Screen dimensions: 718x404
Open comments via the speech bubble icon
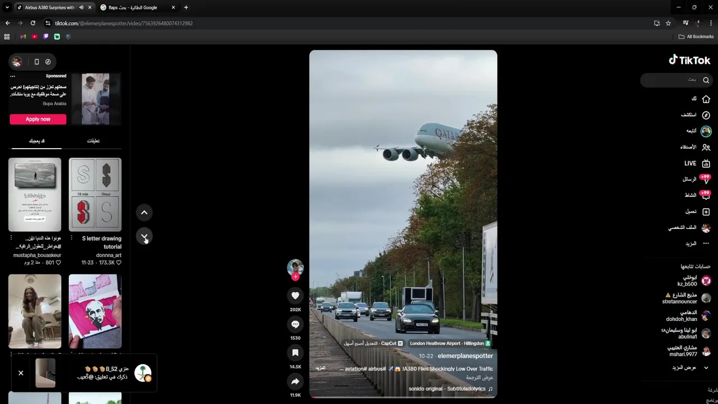tap(295, 324)
